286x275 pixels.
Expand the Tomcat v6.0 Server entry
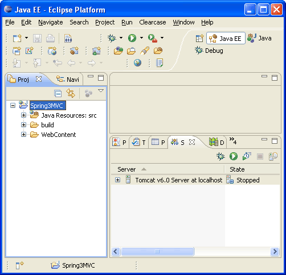pos(117,180)
